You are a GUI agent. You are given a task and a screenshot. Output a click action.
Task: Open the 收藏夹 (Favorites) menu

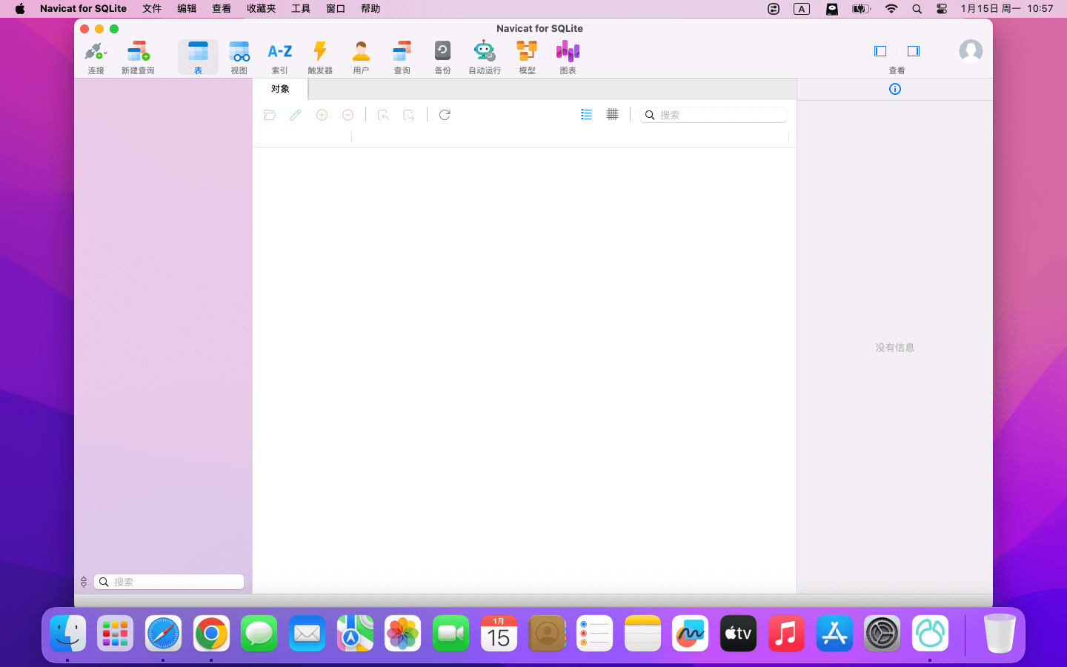tap(261, 9)
